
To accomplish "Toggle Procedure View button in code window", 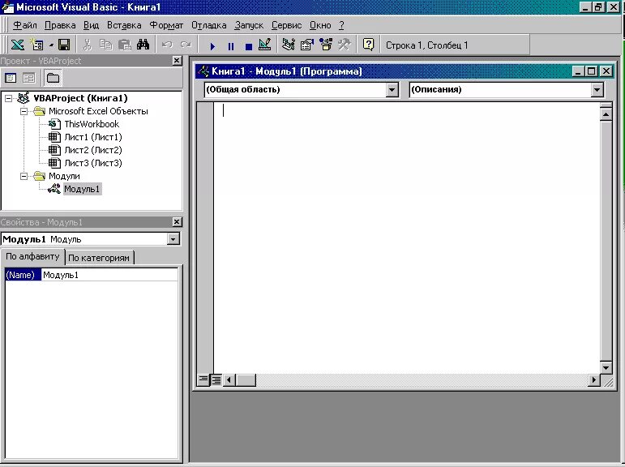I will tap(203, 379).
